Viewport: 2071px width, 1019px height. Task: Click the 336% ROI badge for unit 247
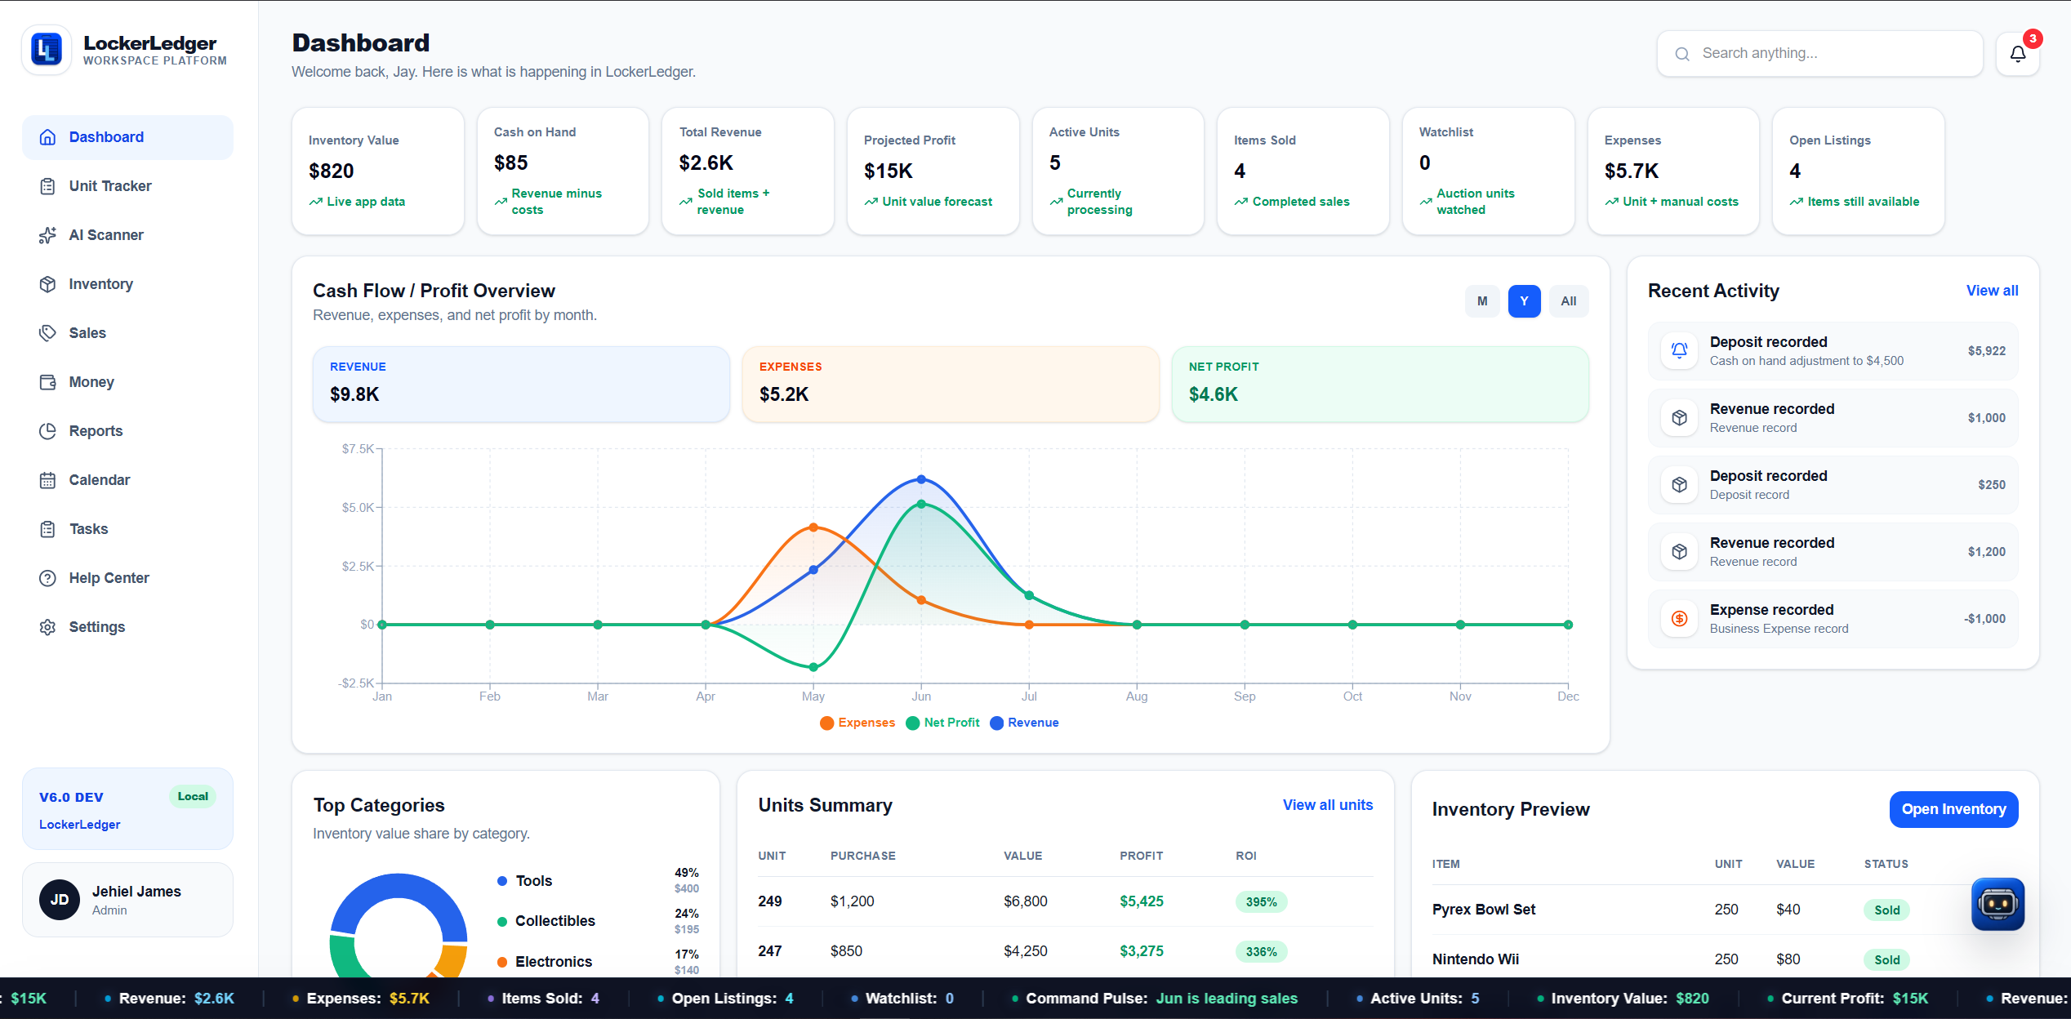pos(1261,951)
